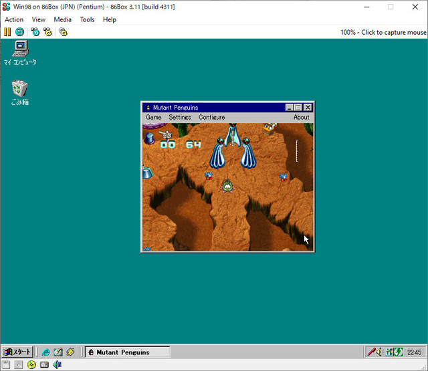Image resolution: width=428 pixels, height=371 pixels.
Task: Click the traffic-light mixer tray icon
Action: (389, 352)
